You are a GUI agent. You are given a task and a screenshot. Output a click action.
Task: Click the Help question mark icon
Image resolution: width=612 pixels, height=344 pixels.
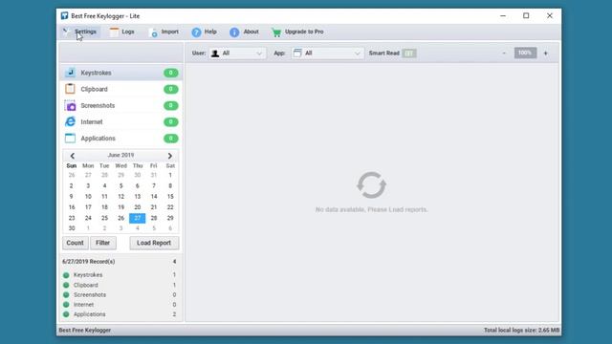(x=196, y=32)
